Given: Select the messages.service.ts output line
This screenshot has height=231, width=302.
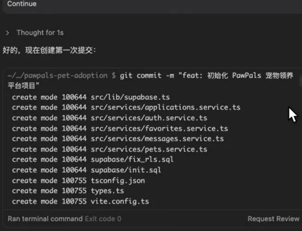Looking at the screenshot, I should point(117,139).
